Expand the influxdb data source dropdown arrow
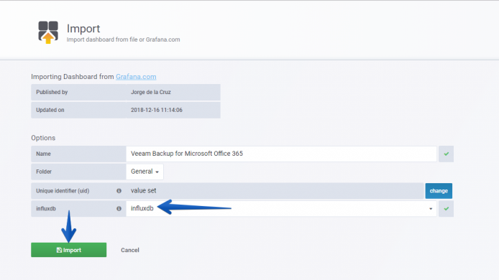Image resolution: width=499 pixels, height=280 pixels. (431, 209)
